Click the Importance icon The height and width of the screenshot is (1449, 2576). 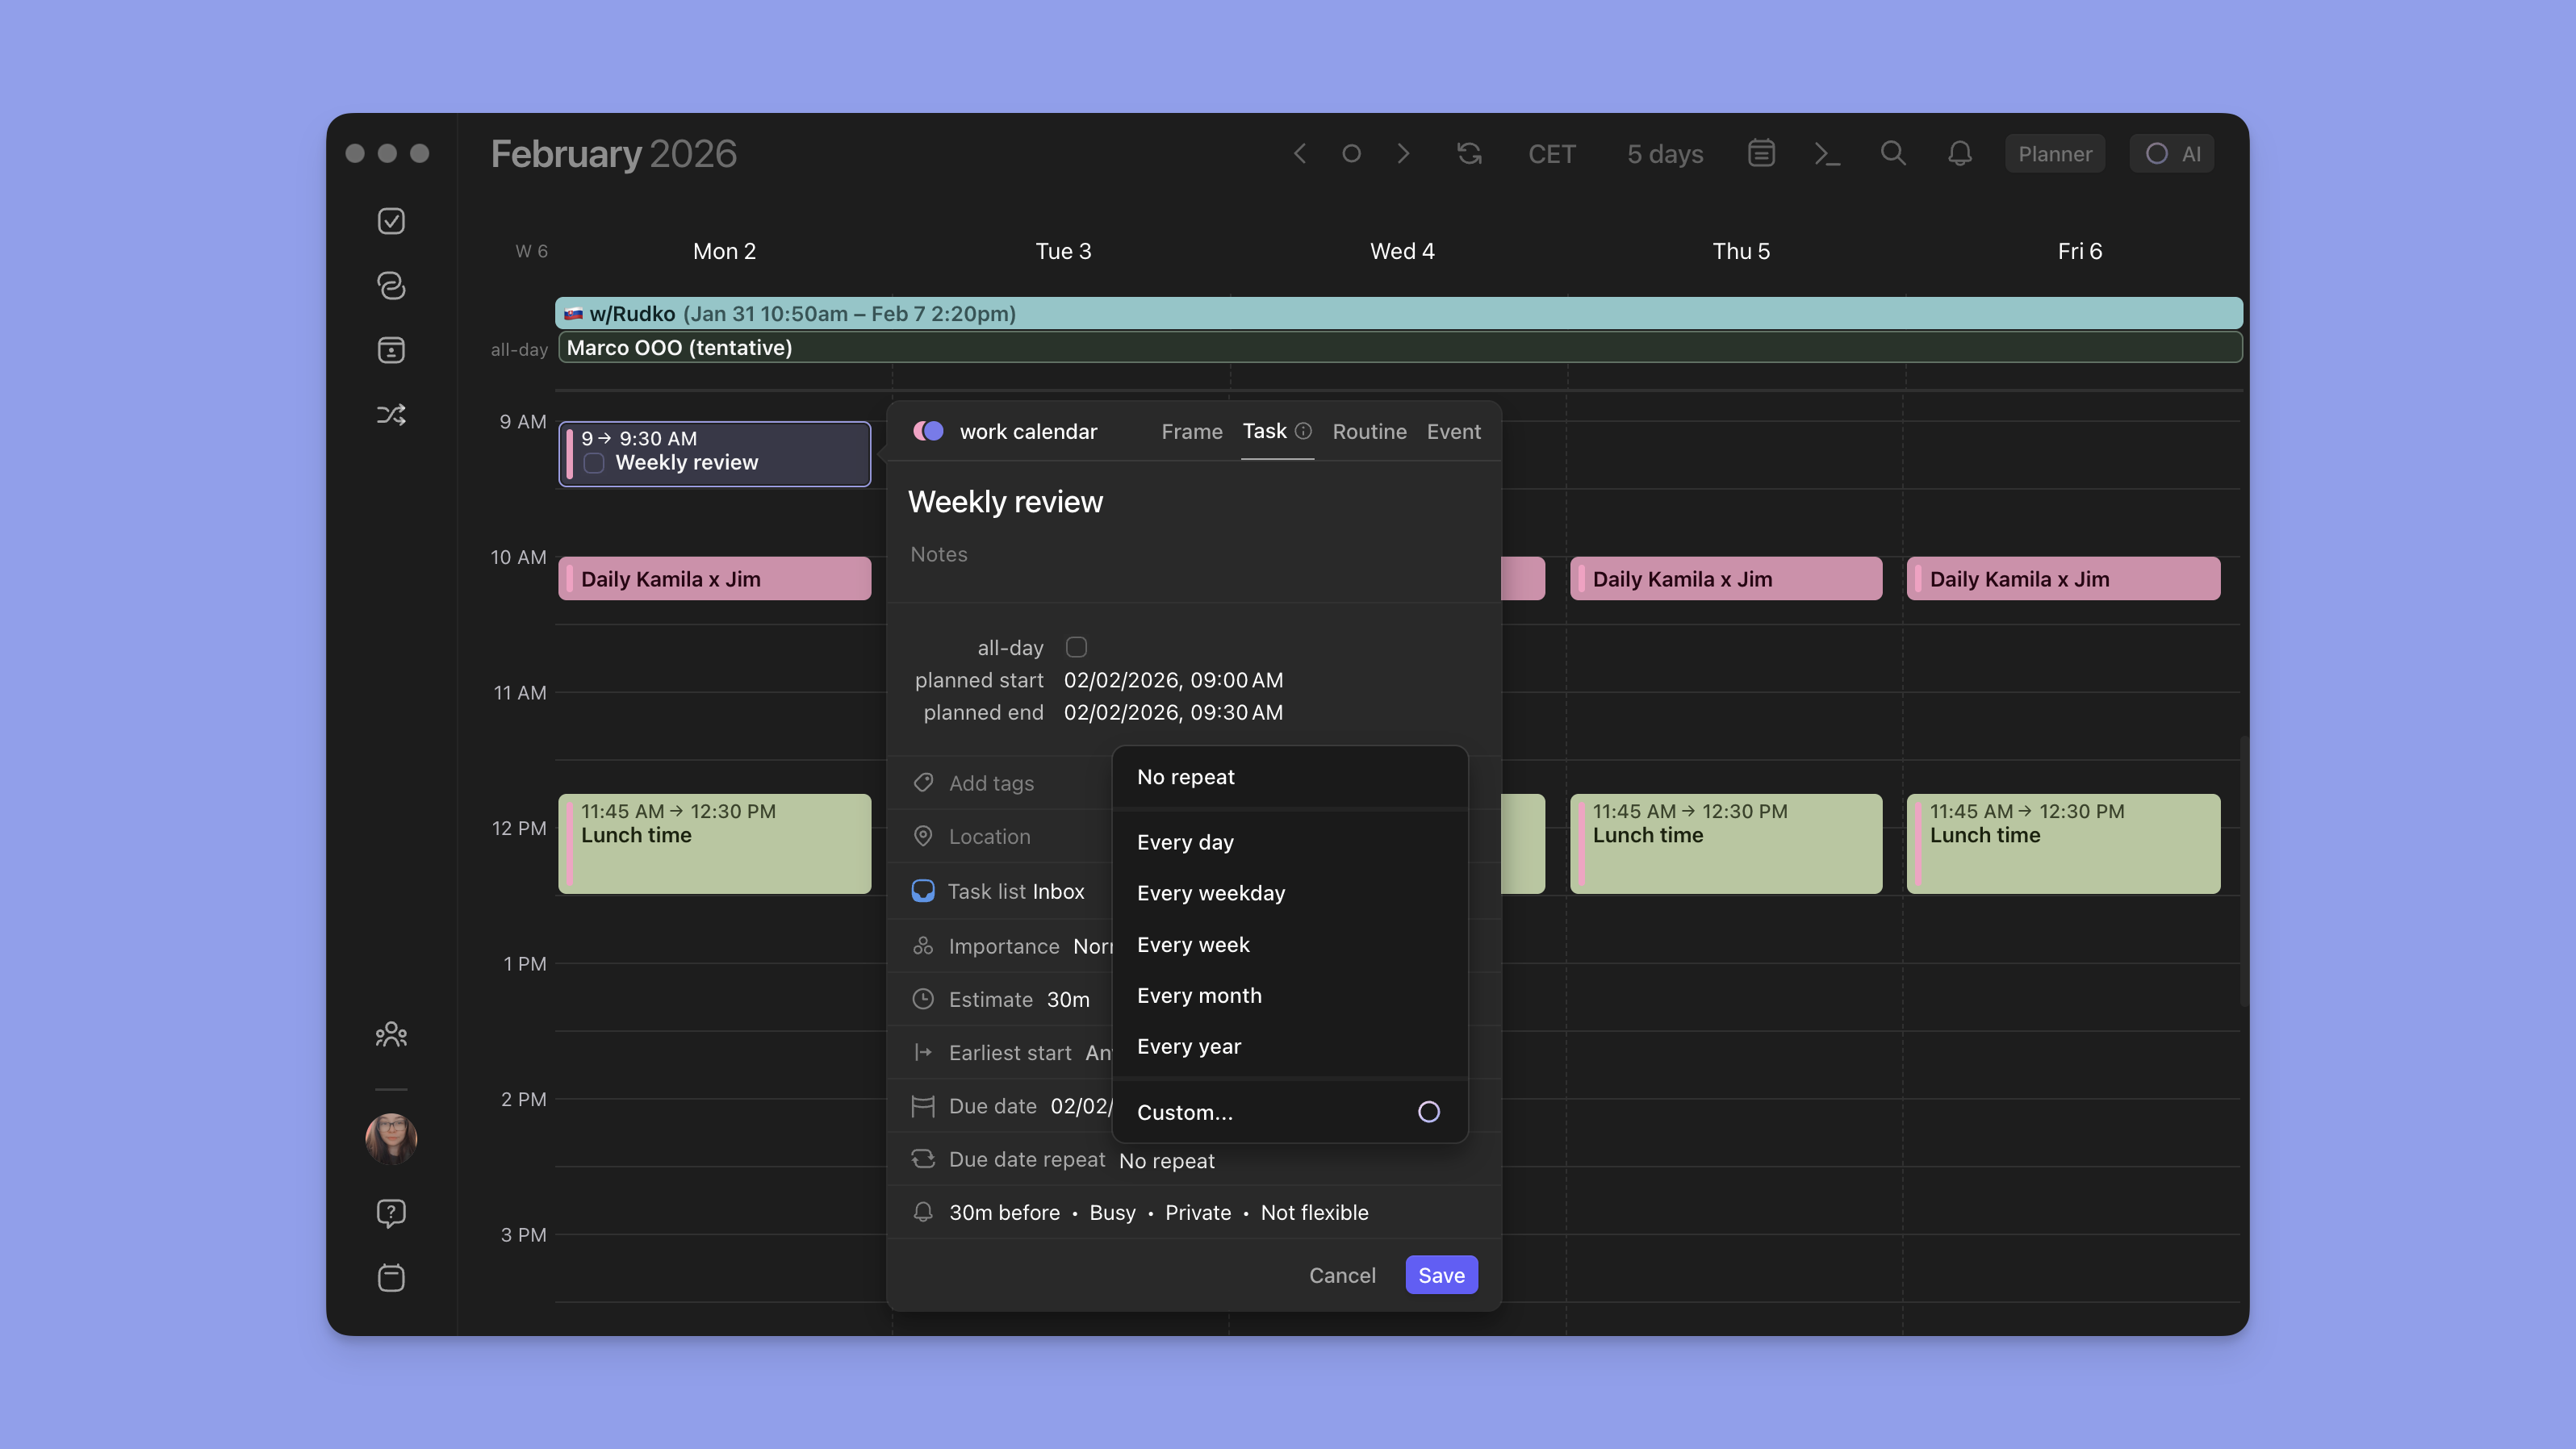click(923, 945)
